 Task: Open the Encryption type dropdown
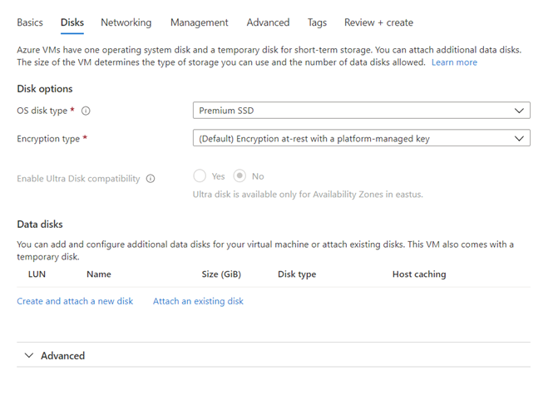point(362,138)
